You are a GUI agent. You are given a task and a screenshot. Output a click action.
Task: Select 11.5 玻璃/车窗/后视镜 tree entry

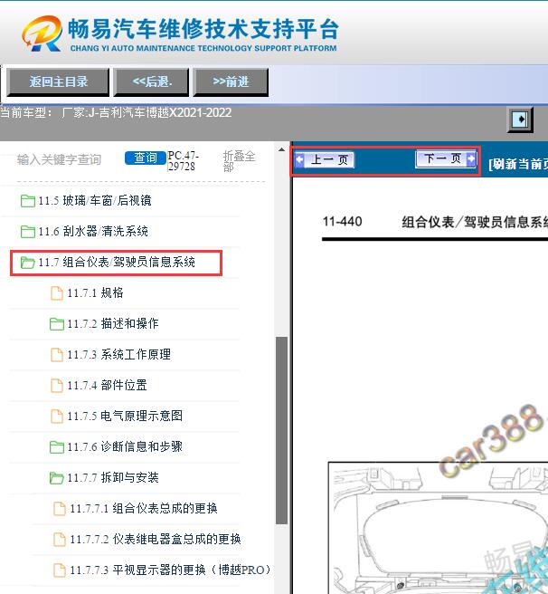pos(95,201)
